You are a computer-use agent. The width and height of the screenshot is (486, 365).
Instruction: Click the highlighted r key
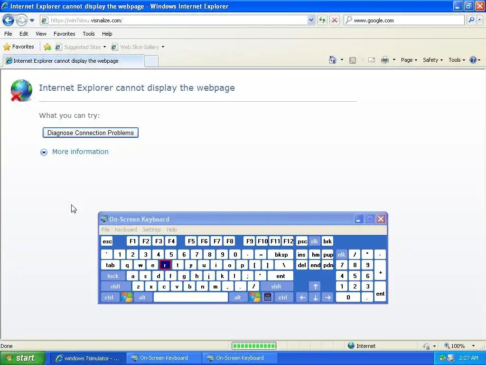point(165,265)
